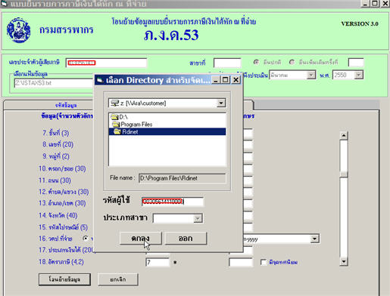Click the scrollbar up arrow

(x=344, y=135)
